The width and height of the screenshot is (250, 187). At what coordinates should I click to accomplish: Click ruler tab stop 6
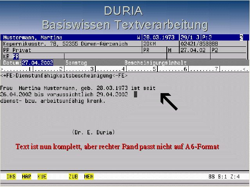pyautogui.click(x=185, y=69)
